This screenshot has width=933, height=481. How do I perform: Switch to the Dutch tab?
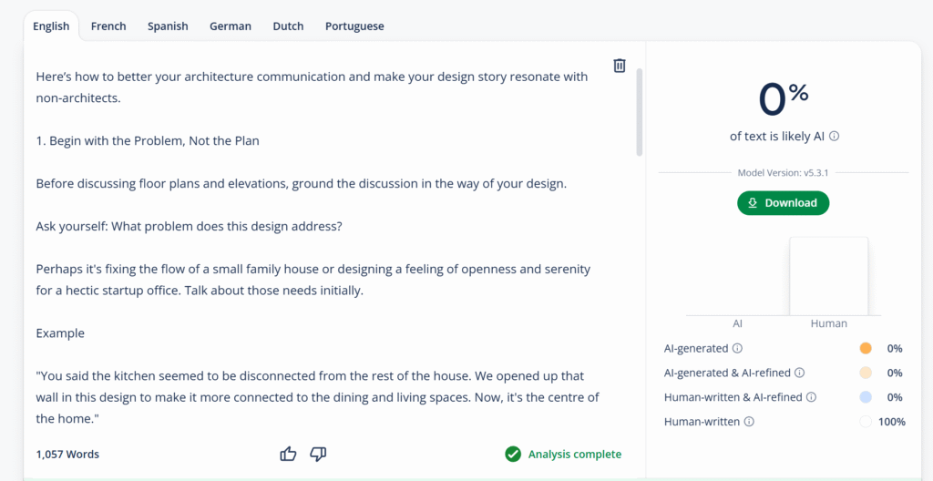pos(288,26)
